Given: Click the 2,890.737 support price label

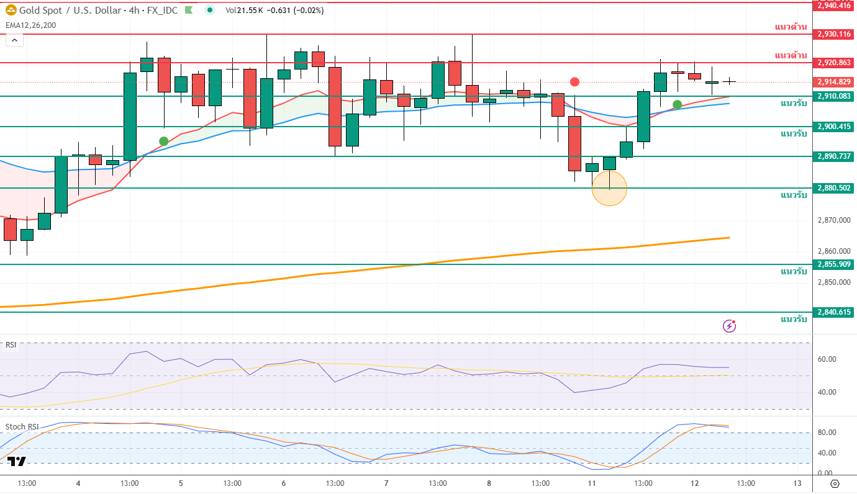Looking at the screenshot, I should tap(834, 156).
